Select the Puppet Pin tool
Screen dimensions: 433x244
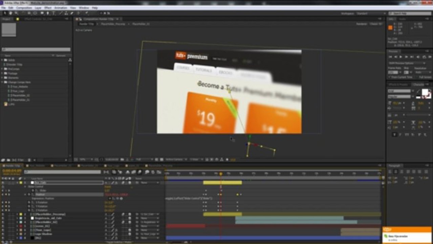point(86,13)
